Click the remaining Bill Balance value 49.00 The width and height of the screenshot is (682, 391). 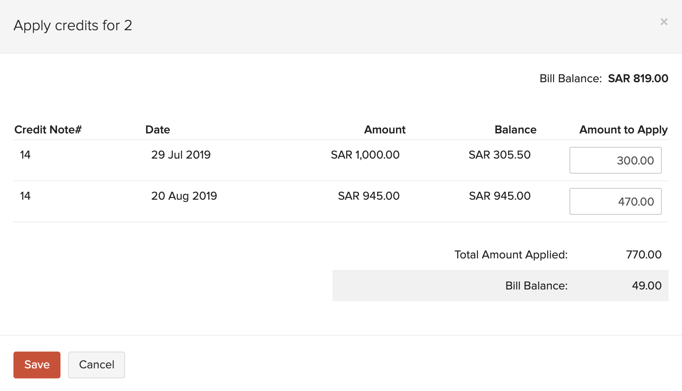(x=646, y=286)
